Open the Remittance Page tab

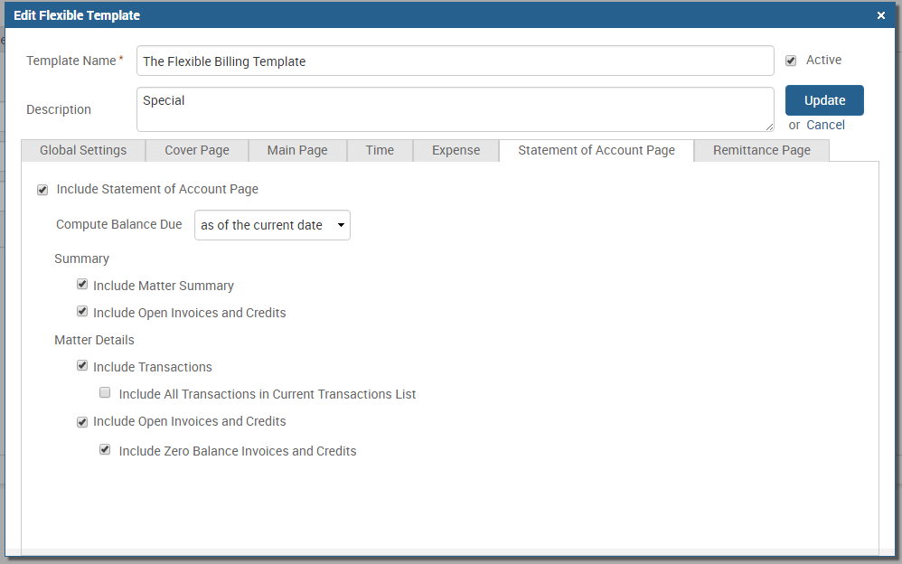point(761,151)
